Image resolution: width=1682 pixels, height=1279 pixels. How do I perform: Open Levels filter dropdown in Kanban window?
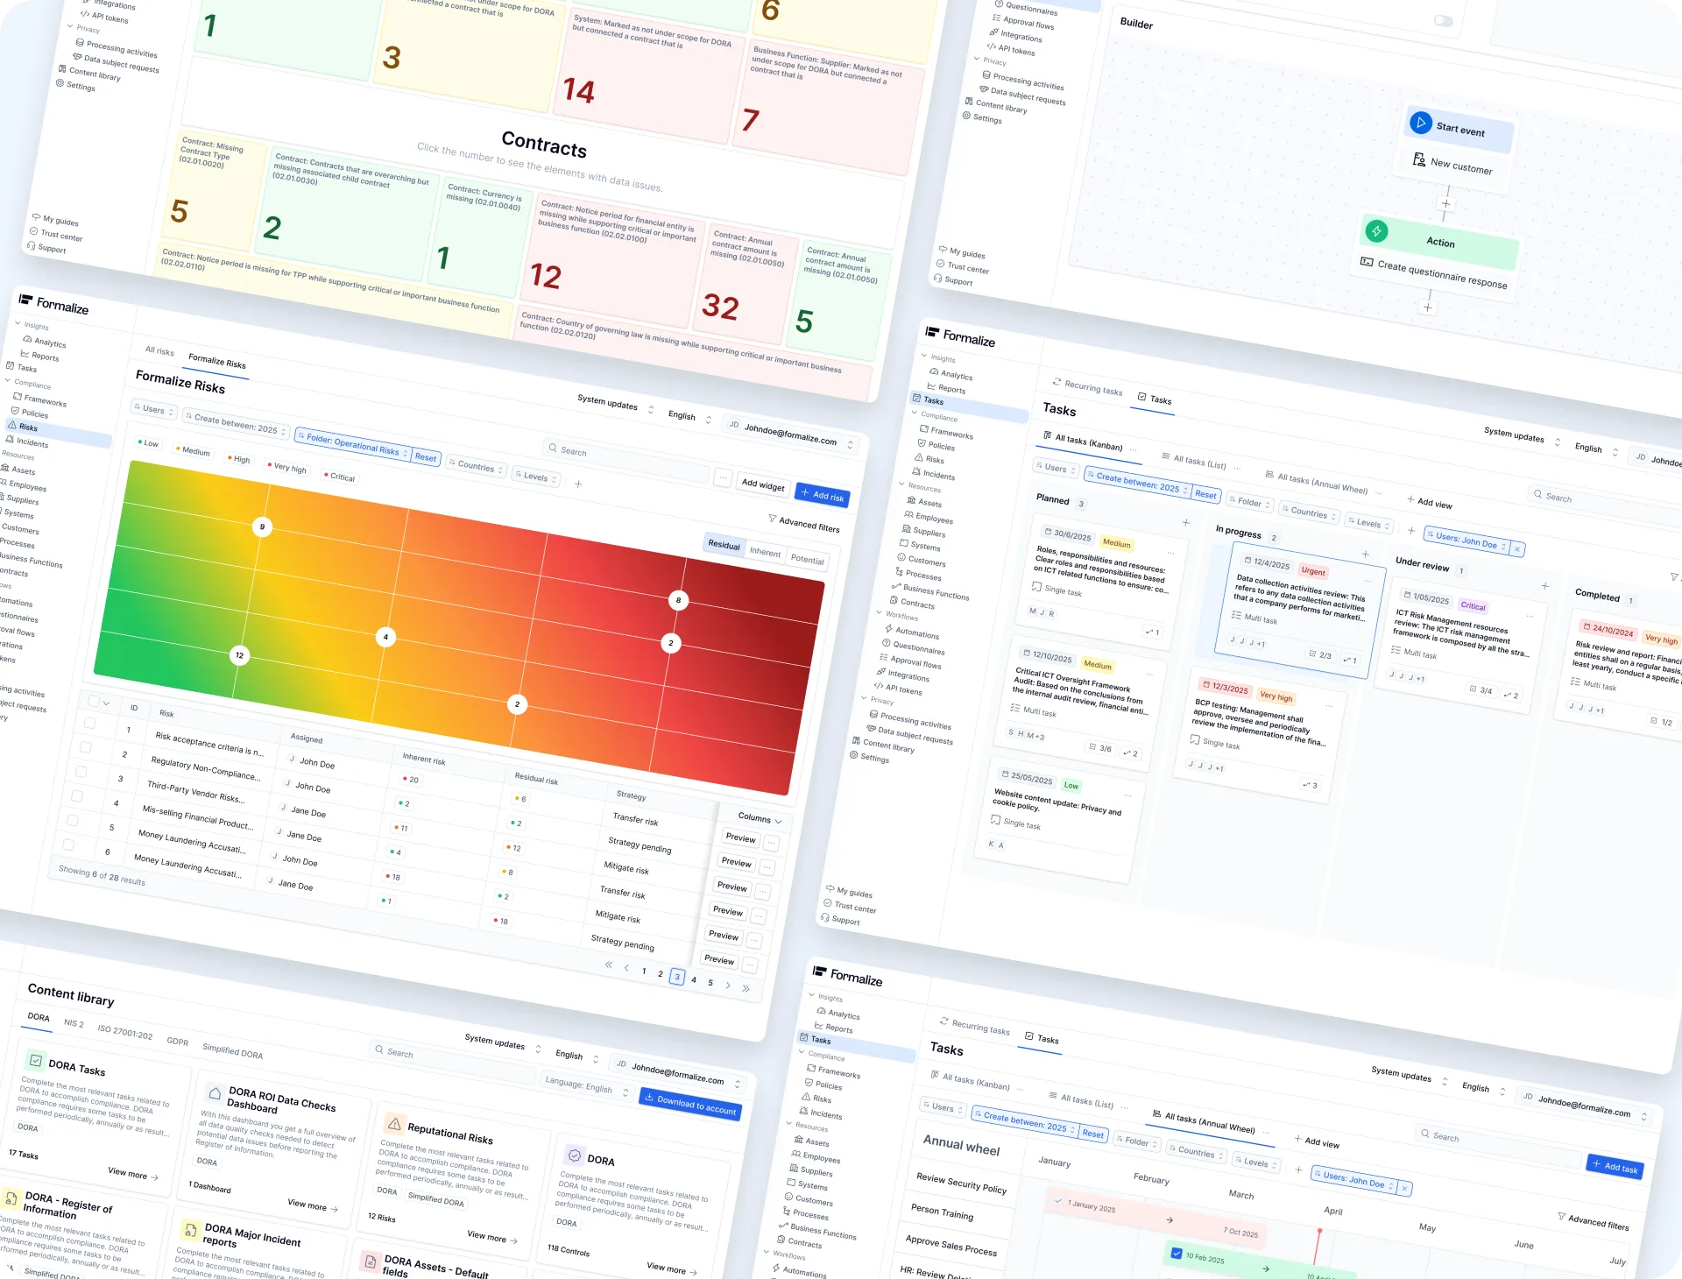1369,523
